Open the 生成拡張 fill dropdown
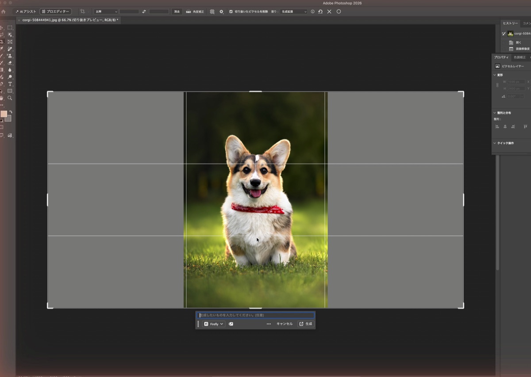The image size is (531, 377). tap(294, 11)
